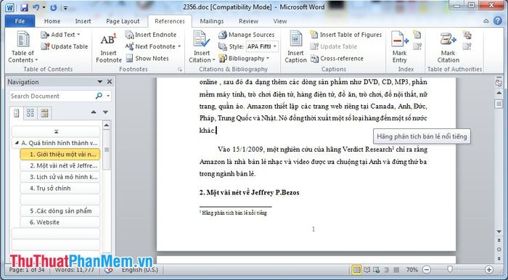Open the Table of Contents button

pos(23,47)
